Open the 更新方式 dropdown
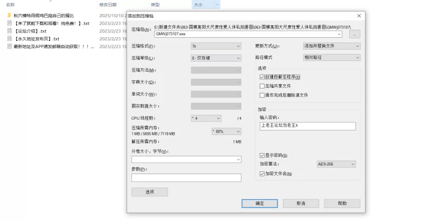This screenshot has height=221, width=431. tap(332, 46)
